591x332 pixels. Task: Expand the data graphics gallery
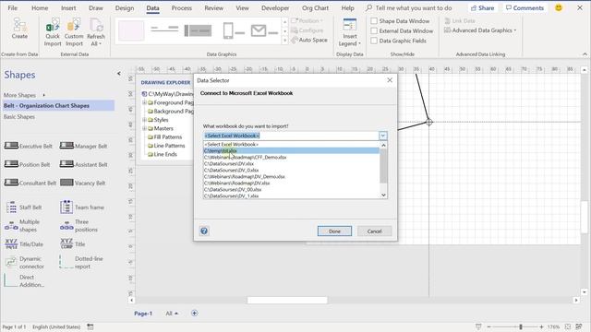tap(285, 41)
